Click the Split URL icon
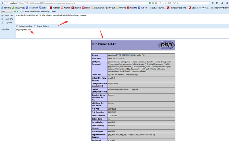 click(2, 19)
